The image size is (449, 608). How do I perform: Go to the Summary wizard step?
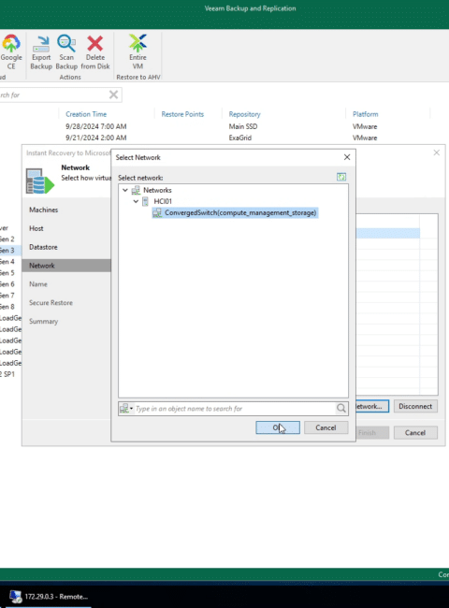pyautogui.click(x=43, y=321)
